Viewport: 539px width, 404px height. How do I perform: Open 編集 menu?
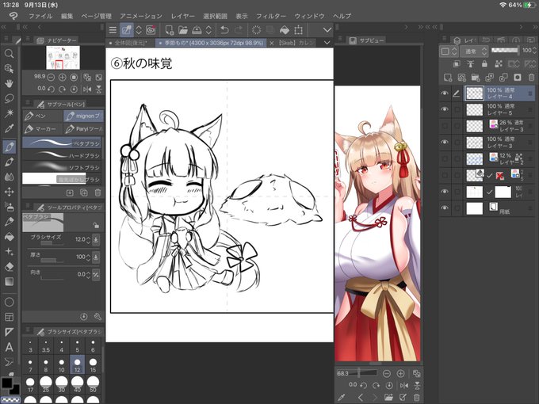67,16
